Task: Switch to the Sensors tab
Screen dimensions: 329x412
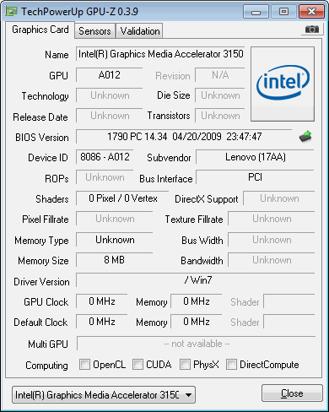Action: pos(94,31)
